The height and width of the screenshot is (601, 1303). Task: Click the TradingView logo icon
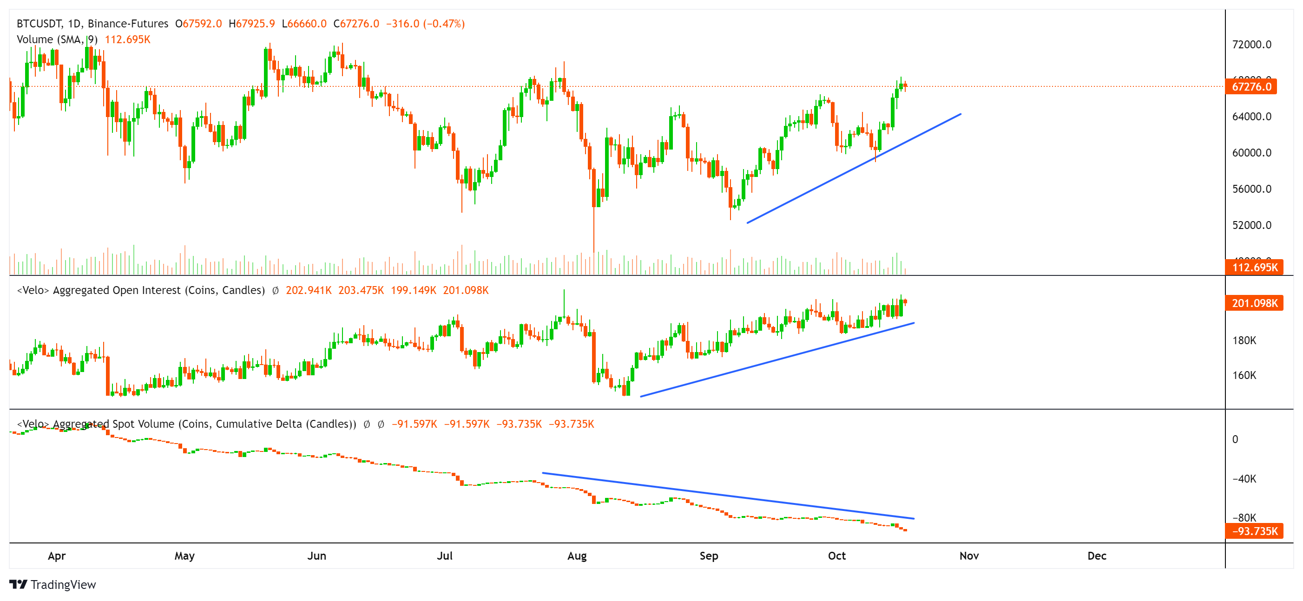coord(18,584)
